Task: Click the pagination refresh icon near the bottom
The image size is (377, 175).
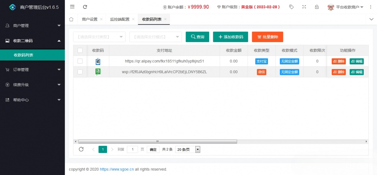Action: [81, 149]
